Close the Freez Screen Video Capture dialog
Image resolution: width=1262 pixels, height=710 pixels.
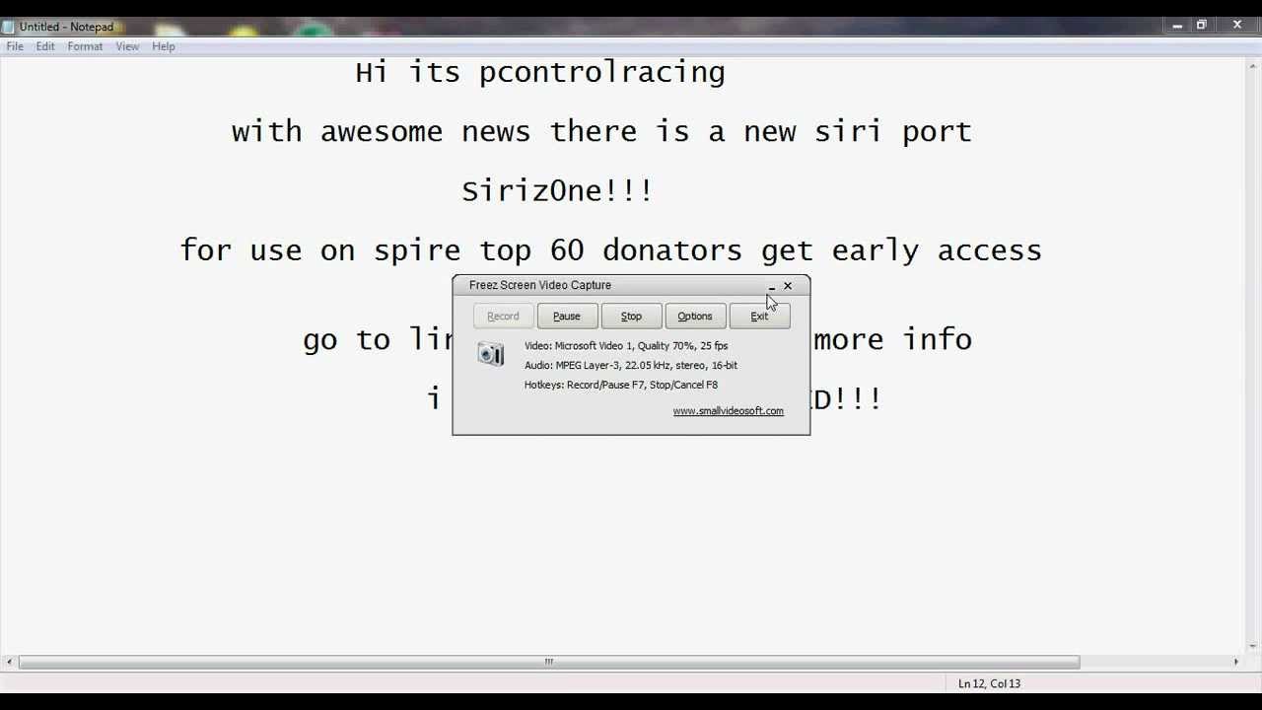(x=788, y=286)
